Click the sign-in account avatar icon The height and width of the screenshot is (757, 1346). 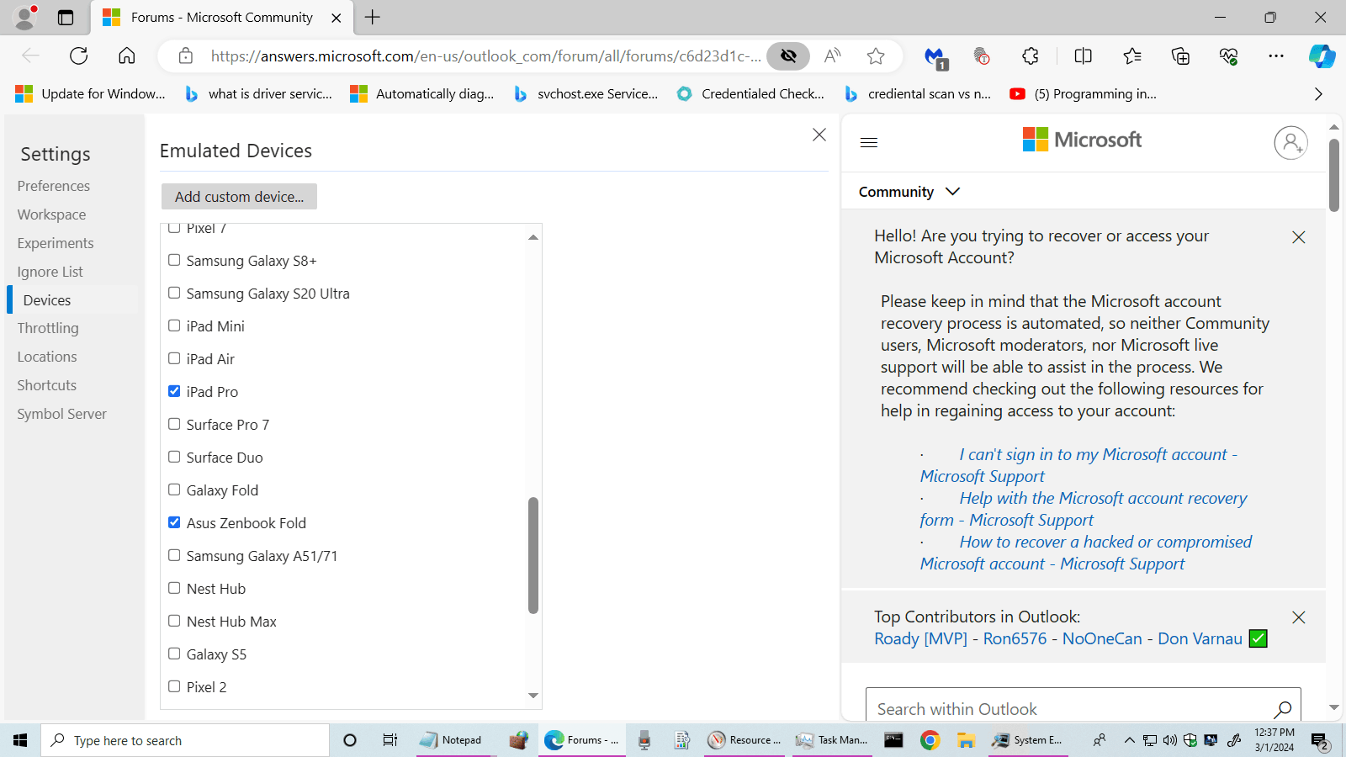1290,143
